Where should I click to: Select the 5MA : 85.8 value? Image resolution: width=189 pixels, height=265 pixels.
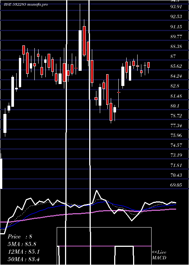point(22,244)
